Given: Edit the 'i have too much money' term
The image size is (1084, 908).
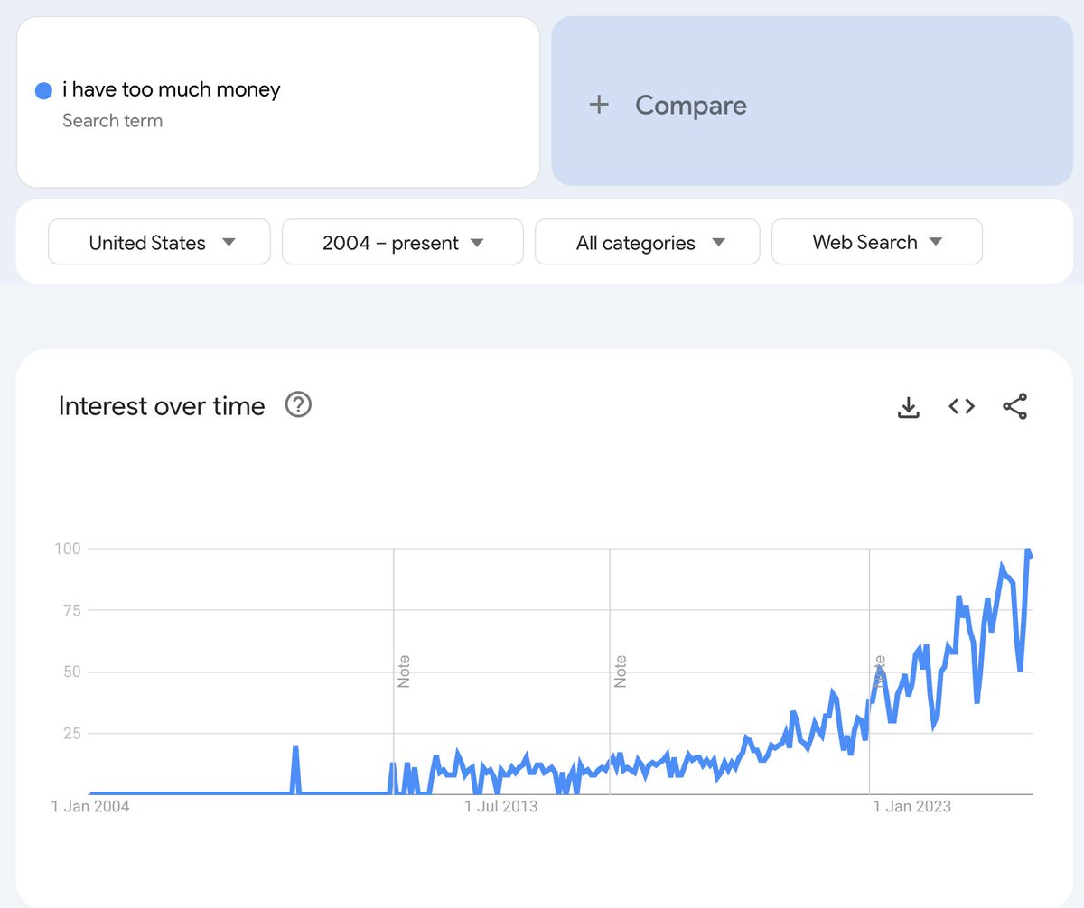Looking at the screenshot, I should click(171, 89).
